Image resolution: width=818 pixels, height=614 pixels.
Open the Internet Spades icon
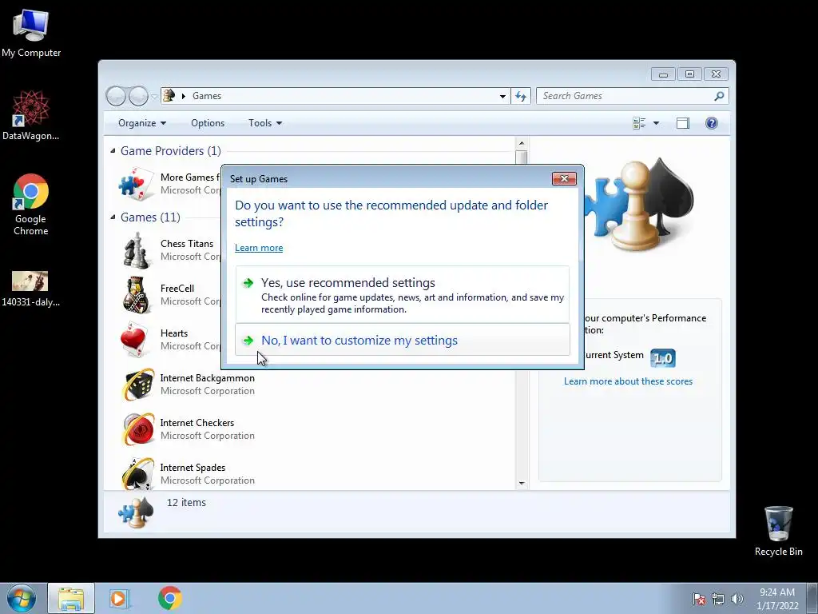[x=137, y=473]
